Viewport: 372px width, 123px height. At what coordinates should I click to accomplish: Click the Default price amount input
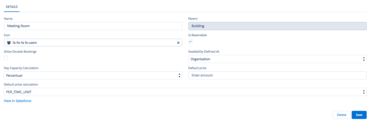point(277,75)
